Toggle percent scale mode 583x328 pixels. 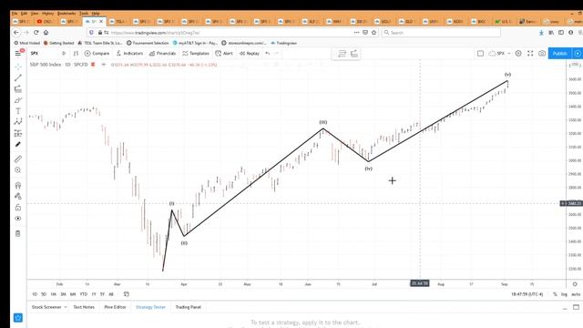(555, 294)
